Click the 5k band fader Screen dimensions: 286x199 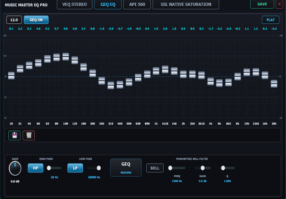pyautogui.click(x=219, y=83)
